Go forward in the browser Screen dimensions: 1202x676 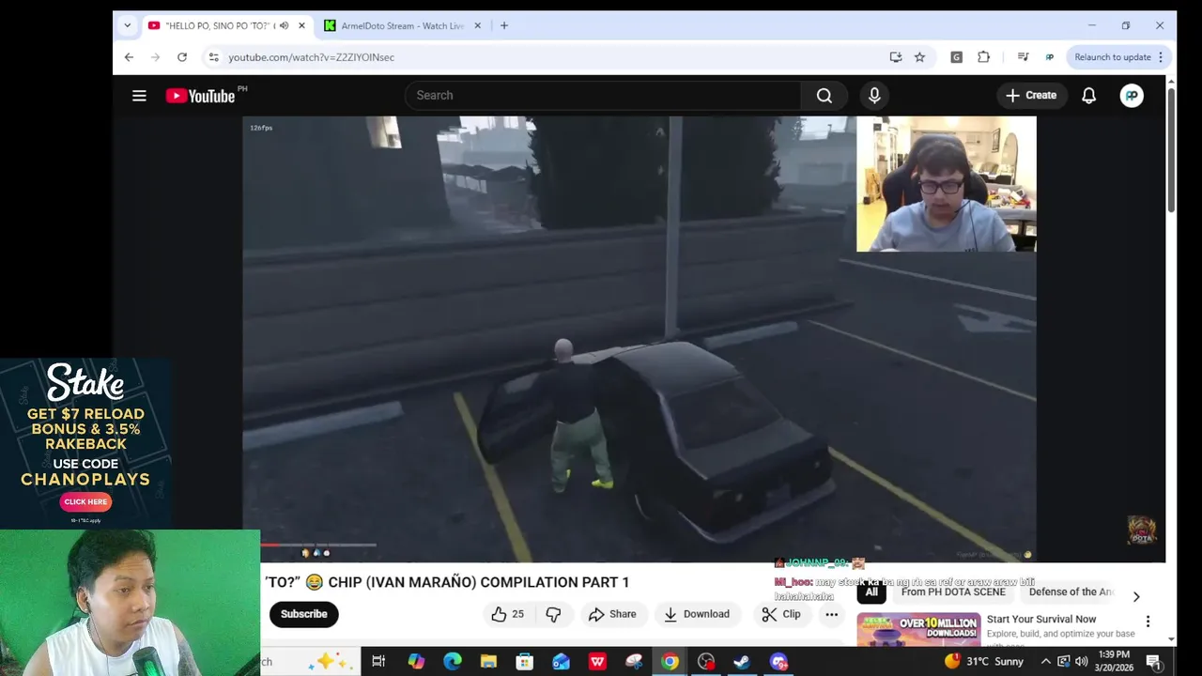pos(156,57)
